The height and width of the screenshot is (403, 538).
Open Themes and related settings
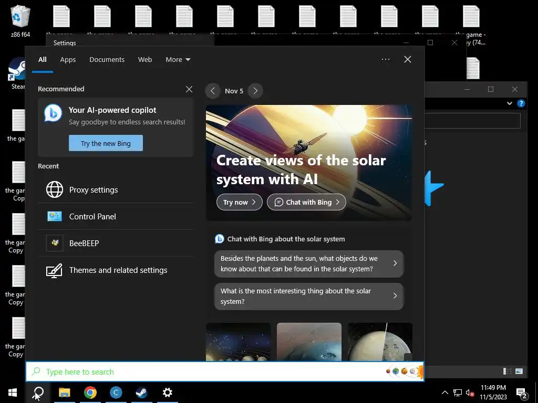[116, 270]
